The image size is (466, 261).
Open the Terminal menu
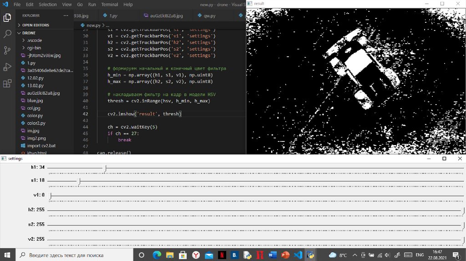click(x=109, y=5)
